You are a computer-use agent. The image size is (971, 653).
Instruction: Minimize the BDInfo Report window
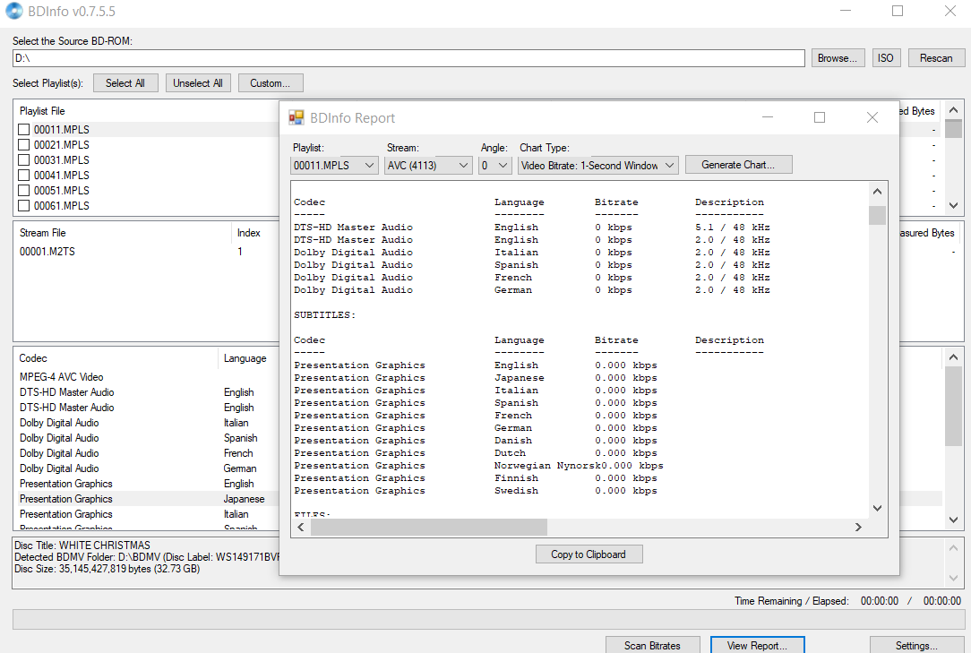pyautogui.click(x=768, y=117)
